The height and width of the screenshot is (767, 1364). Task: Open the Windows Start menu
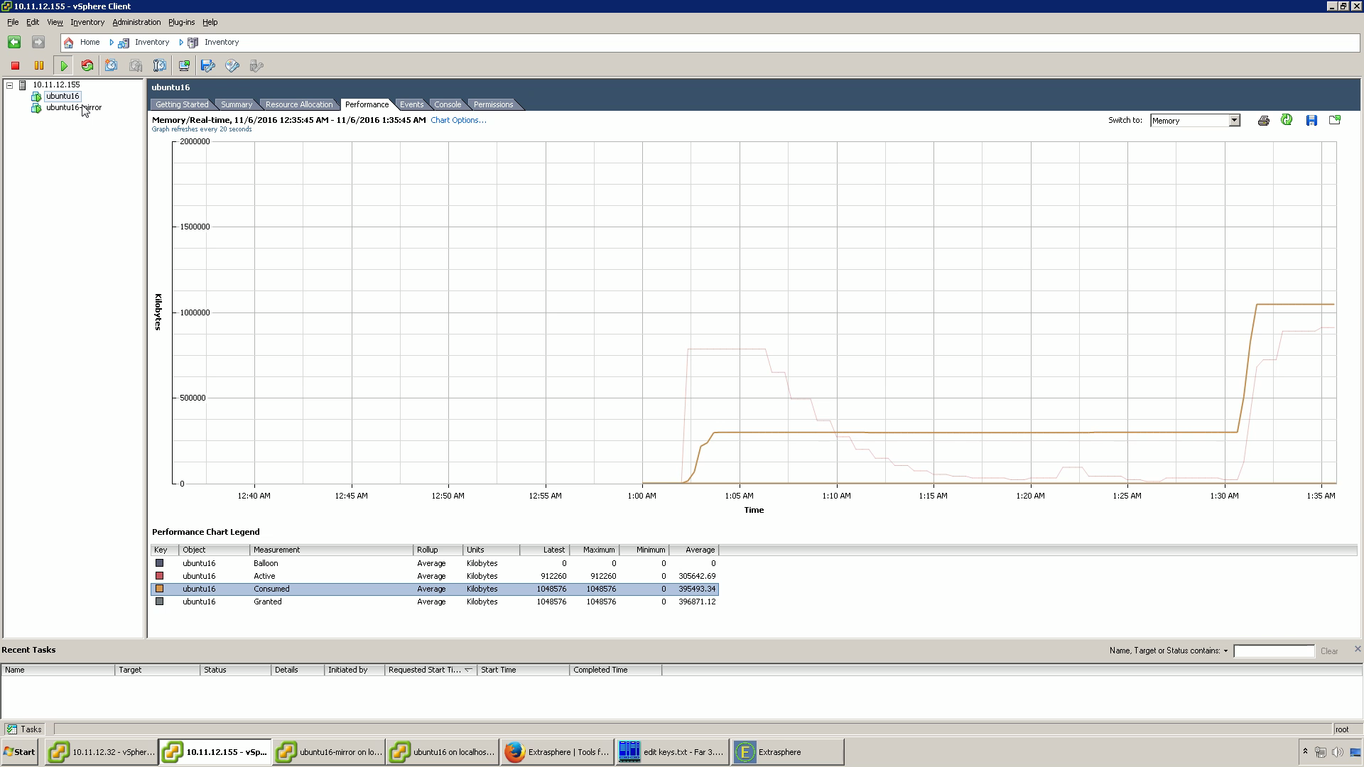pos(19,752)
